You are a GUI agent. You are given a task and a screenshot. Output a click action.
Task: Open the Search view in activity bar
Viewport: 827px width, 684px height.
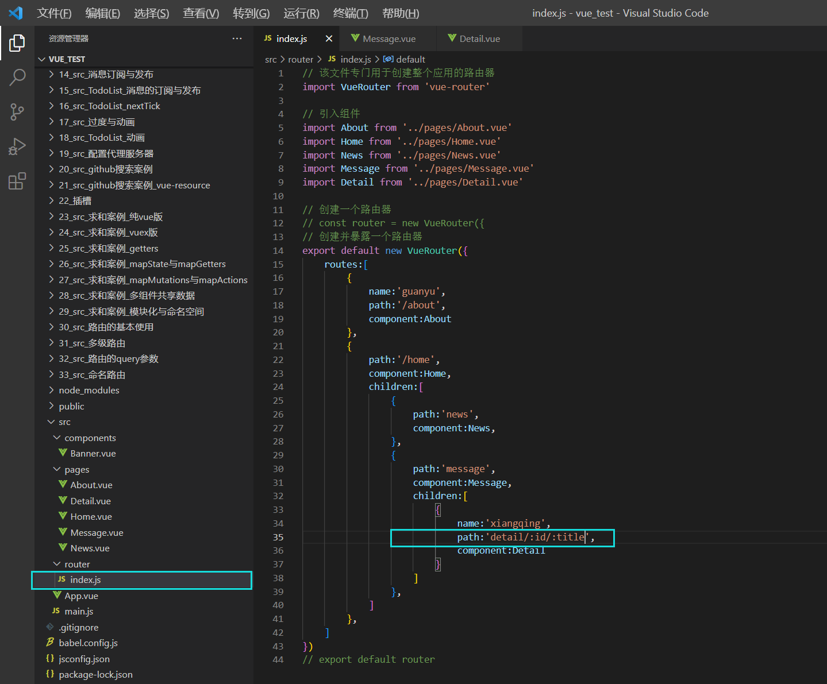tap(17, 77)
